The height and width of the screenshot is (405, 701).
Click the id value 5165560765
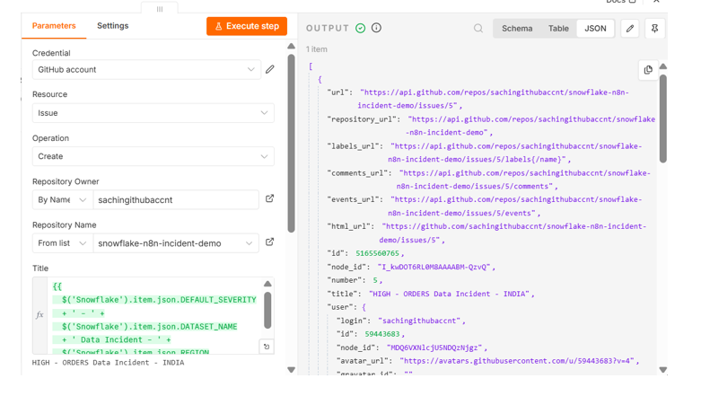click(x=377, y=253)
